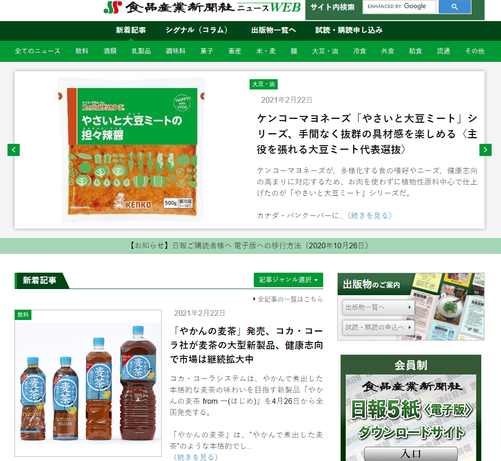Open the 試読・購読申し込み navigation tab
Viewport: 501px width, 461px height.
click(349, 30)
